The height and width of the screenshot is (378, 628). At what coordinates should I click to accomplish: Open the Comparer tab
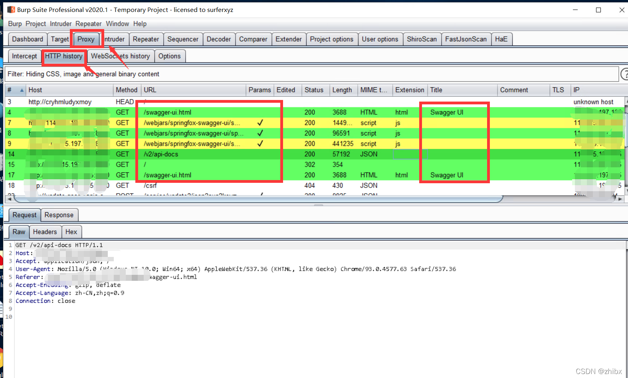253,39
